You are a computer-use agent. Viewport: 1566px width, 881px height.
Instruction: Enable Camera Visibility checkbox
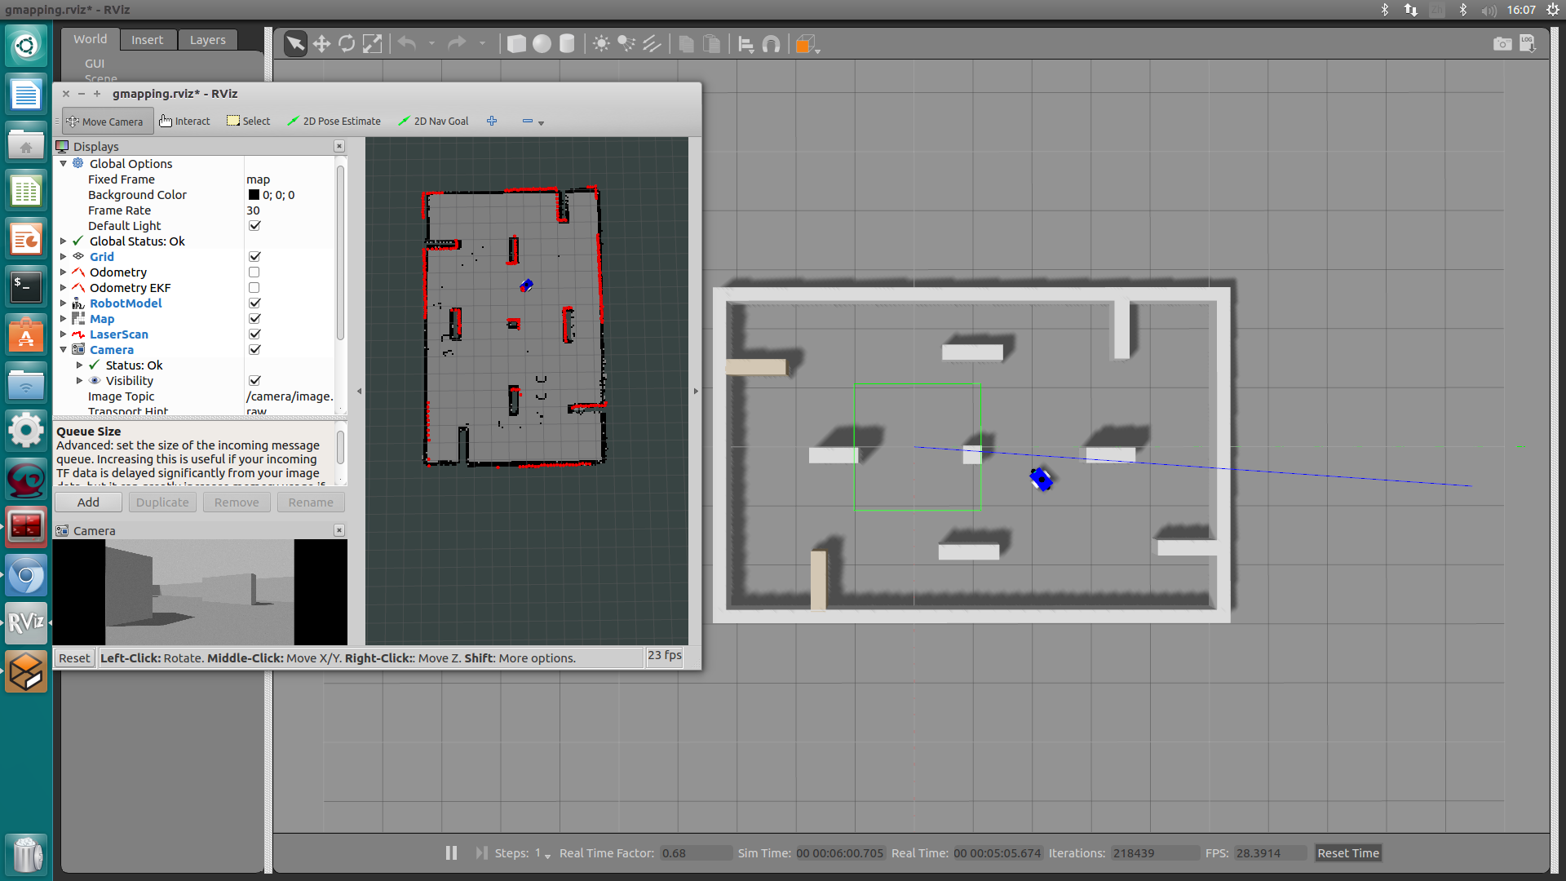[x=254, y=381]
